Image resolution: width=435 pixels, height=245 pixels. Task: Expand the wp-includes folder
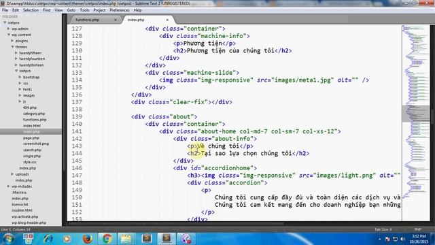[9, 186]
